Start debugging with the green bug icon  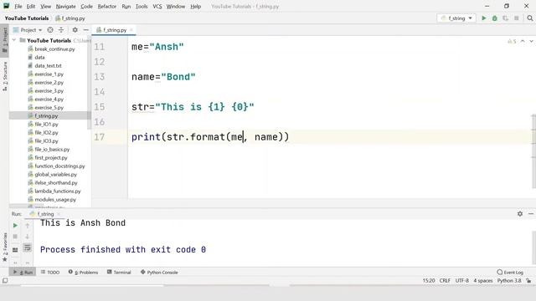pos(495,18)
